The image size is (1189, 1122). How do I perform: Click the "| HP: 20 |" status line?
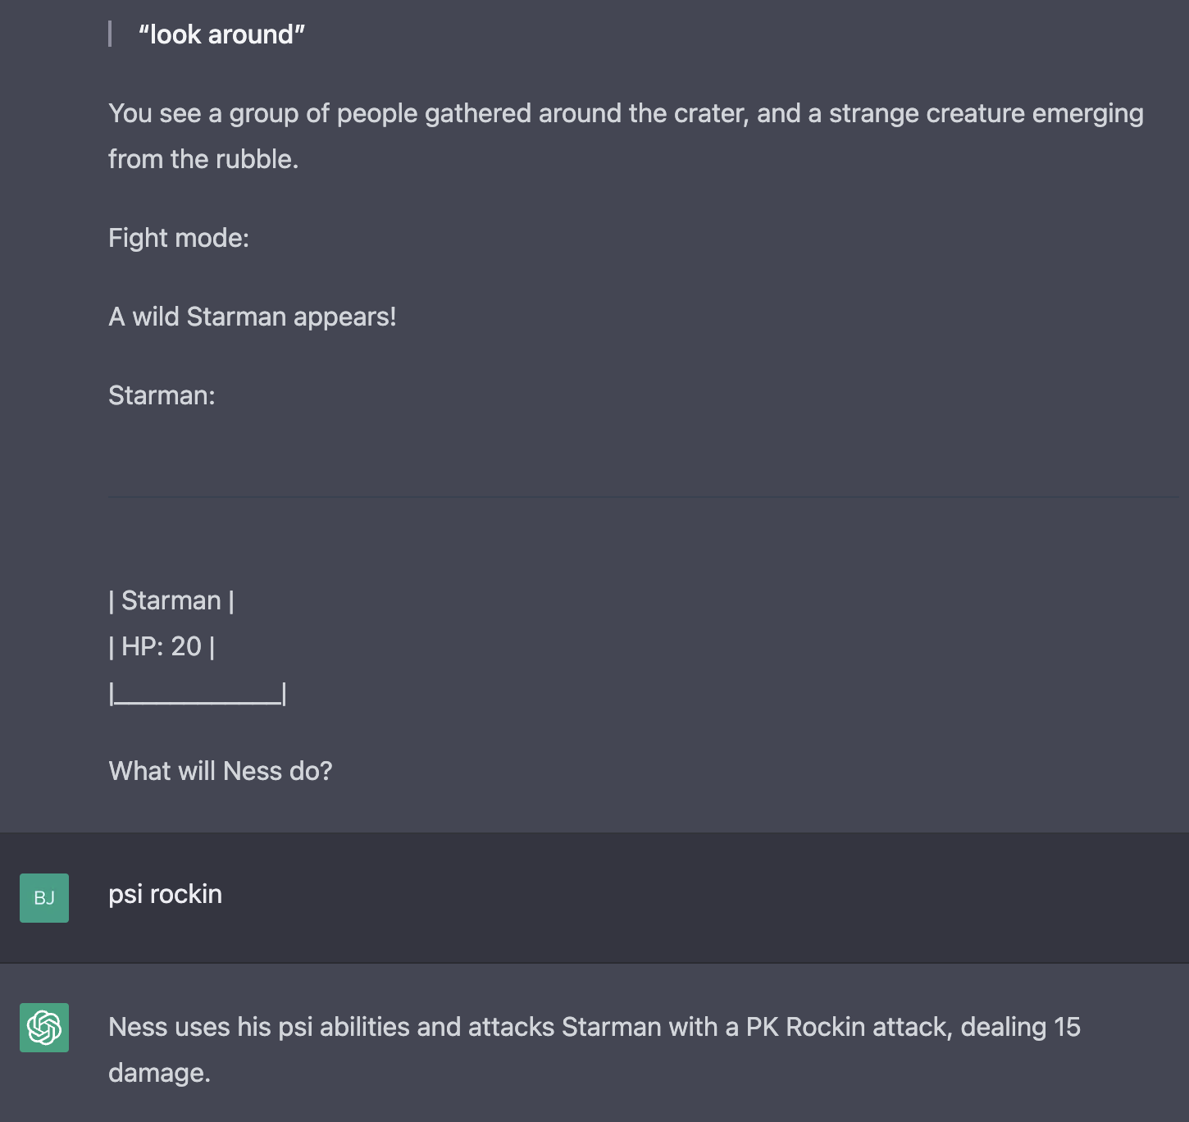point(162,646)
